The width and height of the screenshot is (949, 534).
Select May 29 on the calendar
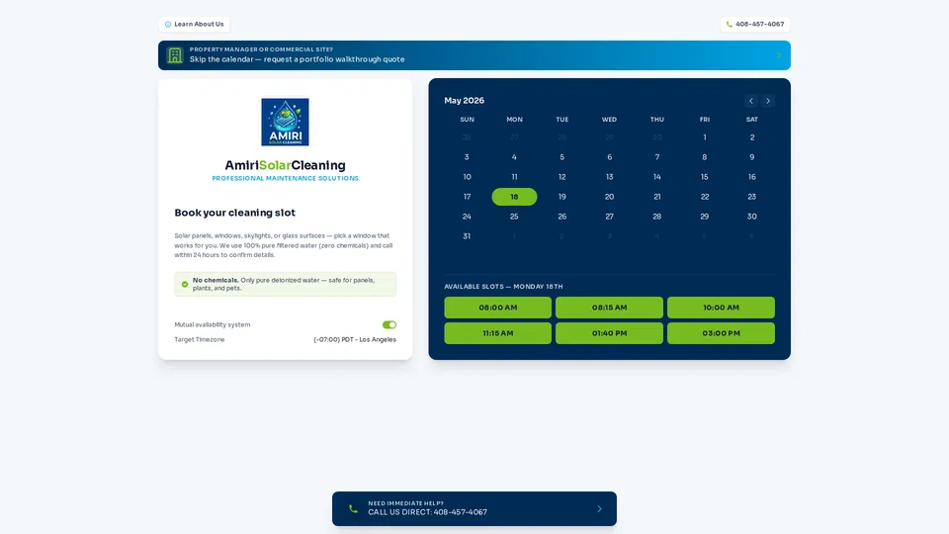[x=705, y=217]
